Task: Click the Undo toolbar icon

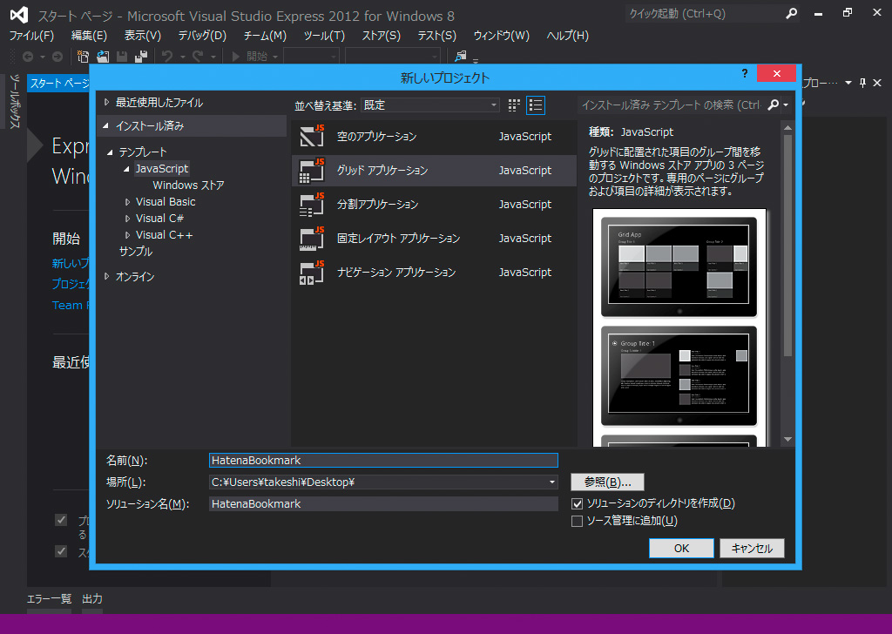Action: [166, 57]
